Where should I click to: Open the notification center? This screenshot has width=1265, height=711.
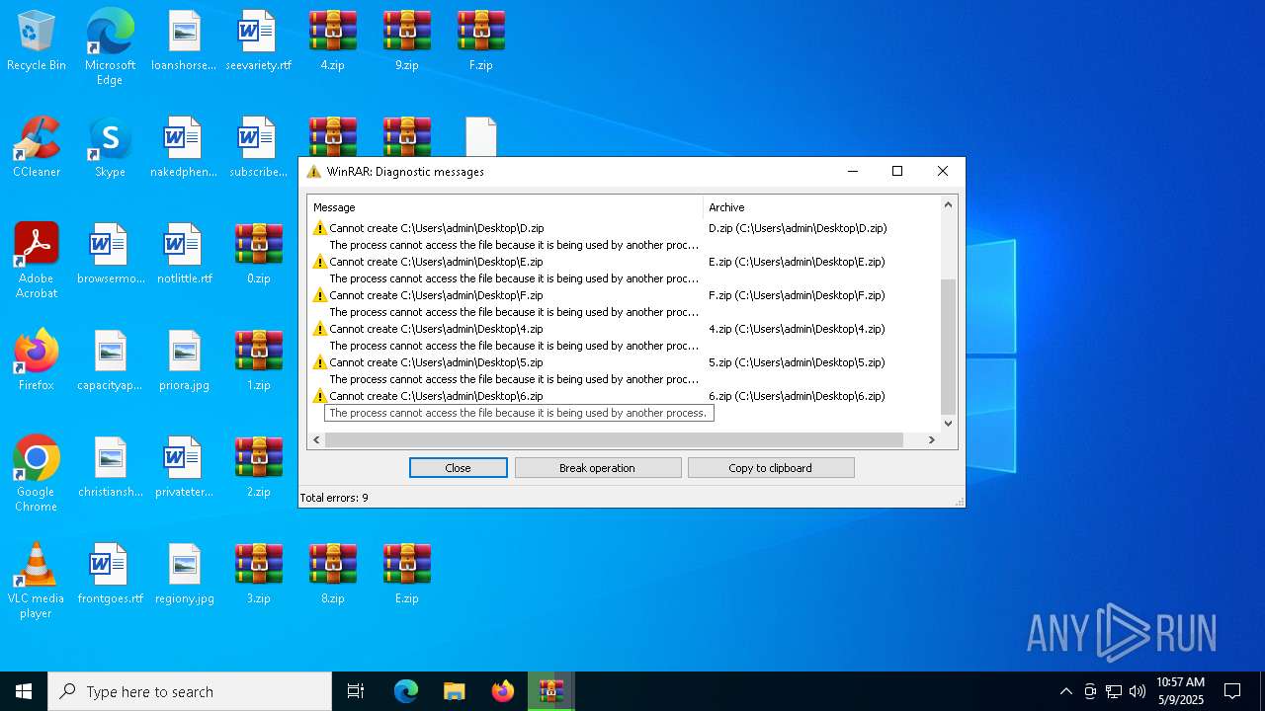[1232, 691]
